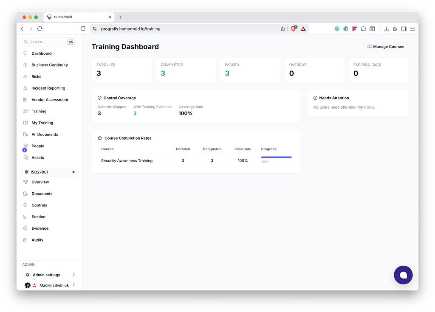This screenshot has height=312, width=435.
Task: Click the Brave shields icon
Action: (294, 28)
